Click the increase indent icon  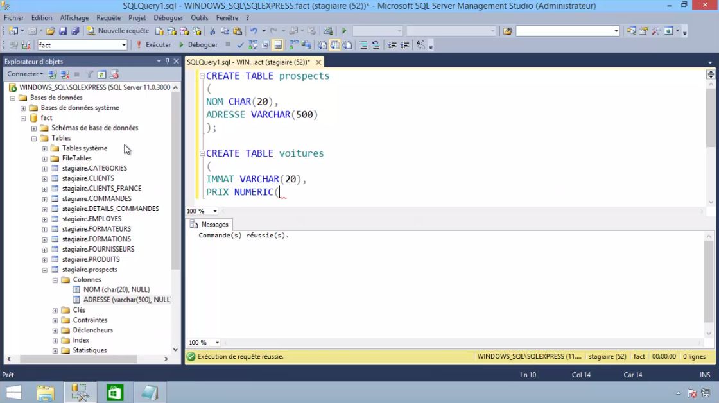point(404,44)
